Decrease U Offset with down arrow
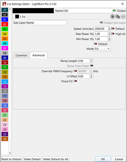 (91, 77)
